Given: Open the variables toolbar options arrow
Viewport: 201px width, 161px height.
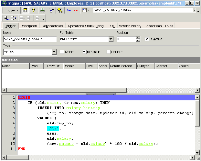Looking at the screenshot, I should (x=44, y=20).
